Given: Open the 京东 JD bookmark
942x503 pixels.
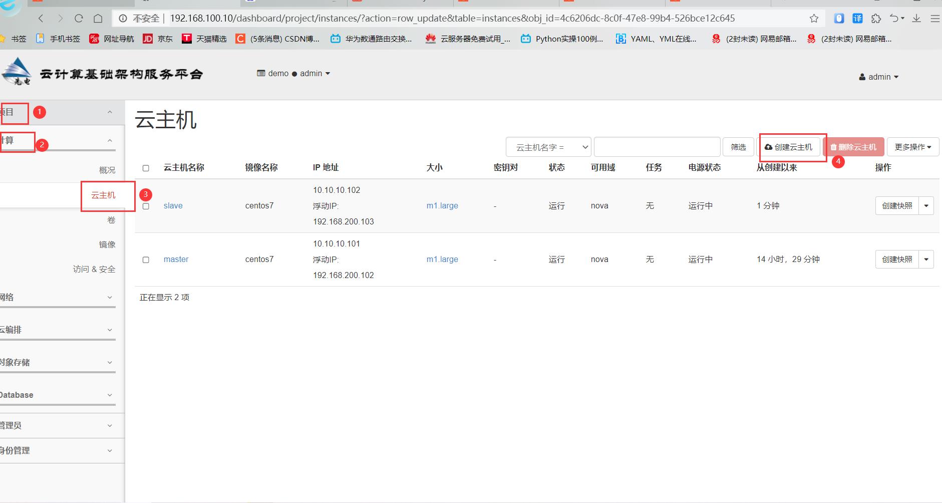Looking at the screenshot, I should point(158,39).
